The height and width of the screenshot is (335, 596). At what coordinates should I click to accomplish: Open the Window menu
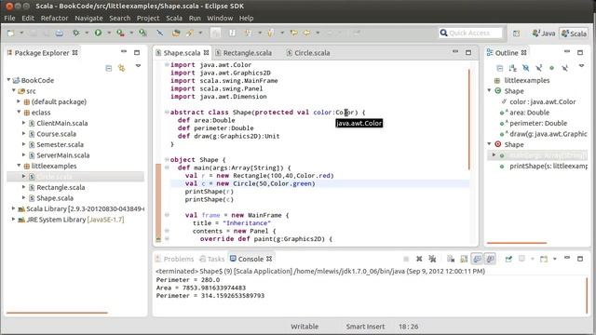point(220,18)
